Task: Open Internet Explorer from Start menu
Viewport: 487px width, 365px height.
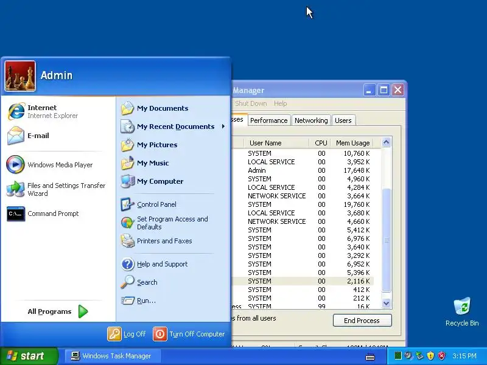Action: coord(57,111)
